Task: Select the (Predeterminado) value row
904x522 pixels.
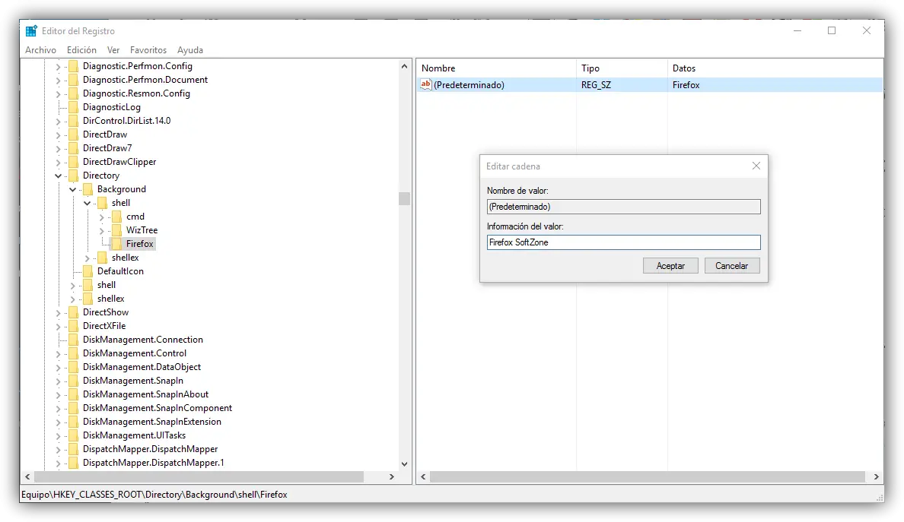Action: point(650,84)
